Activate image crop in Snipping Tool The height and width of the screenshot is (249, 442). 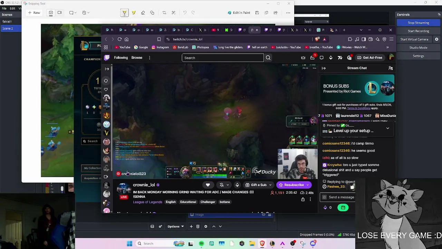[x=164, y=13]
